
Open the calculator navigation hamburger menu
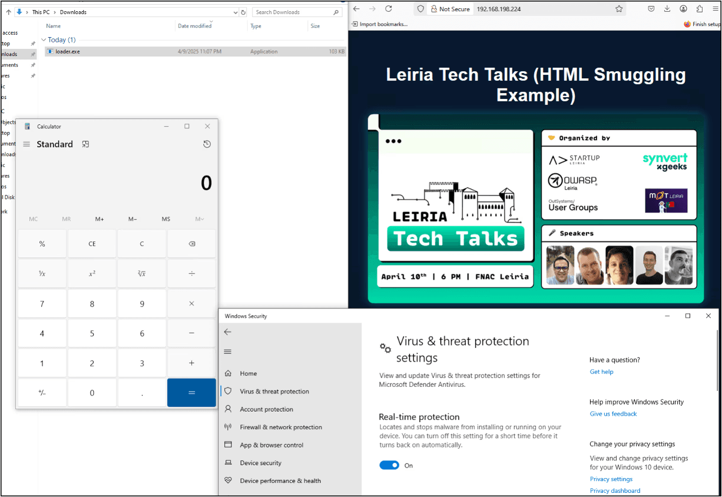click(27, 144)
